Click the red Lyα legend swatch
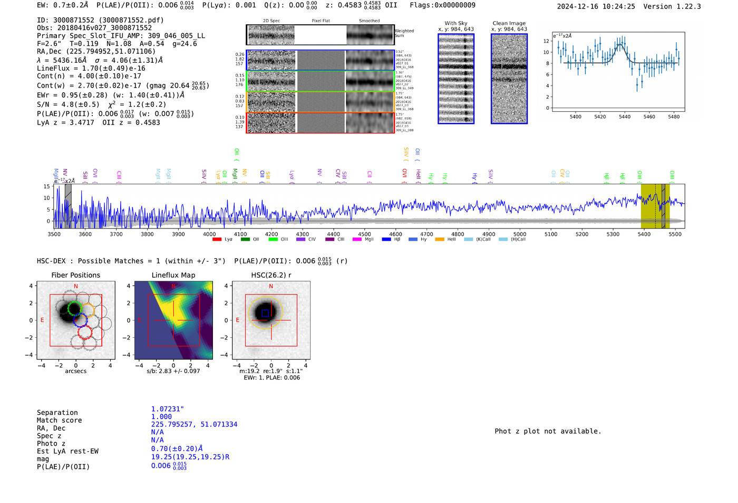The height and width of the screenshot is (503, 738). [217, 240]
